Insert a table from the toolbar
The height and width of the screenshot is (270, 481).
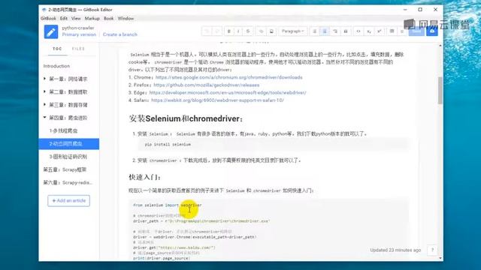(392, 31)
